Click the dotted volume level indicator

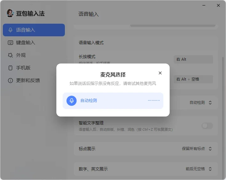tap(154, 100)
